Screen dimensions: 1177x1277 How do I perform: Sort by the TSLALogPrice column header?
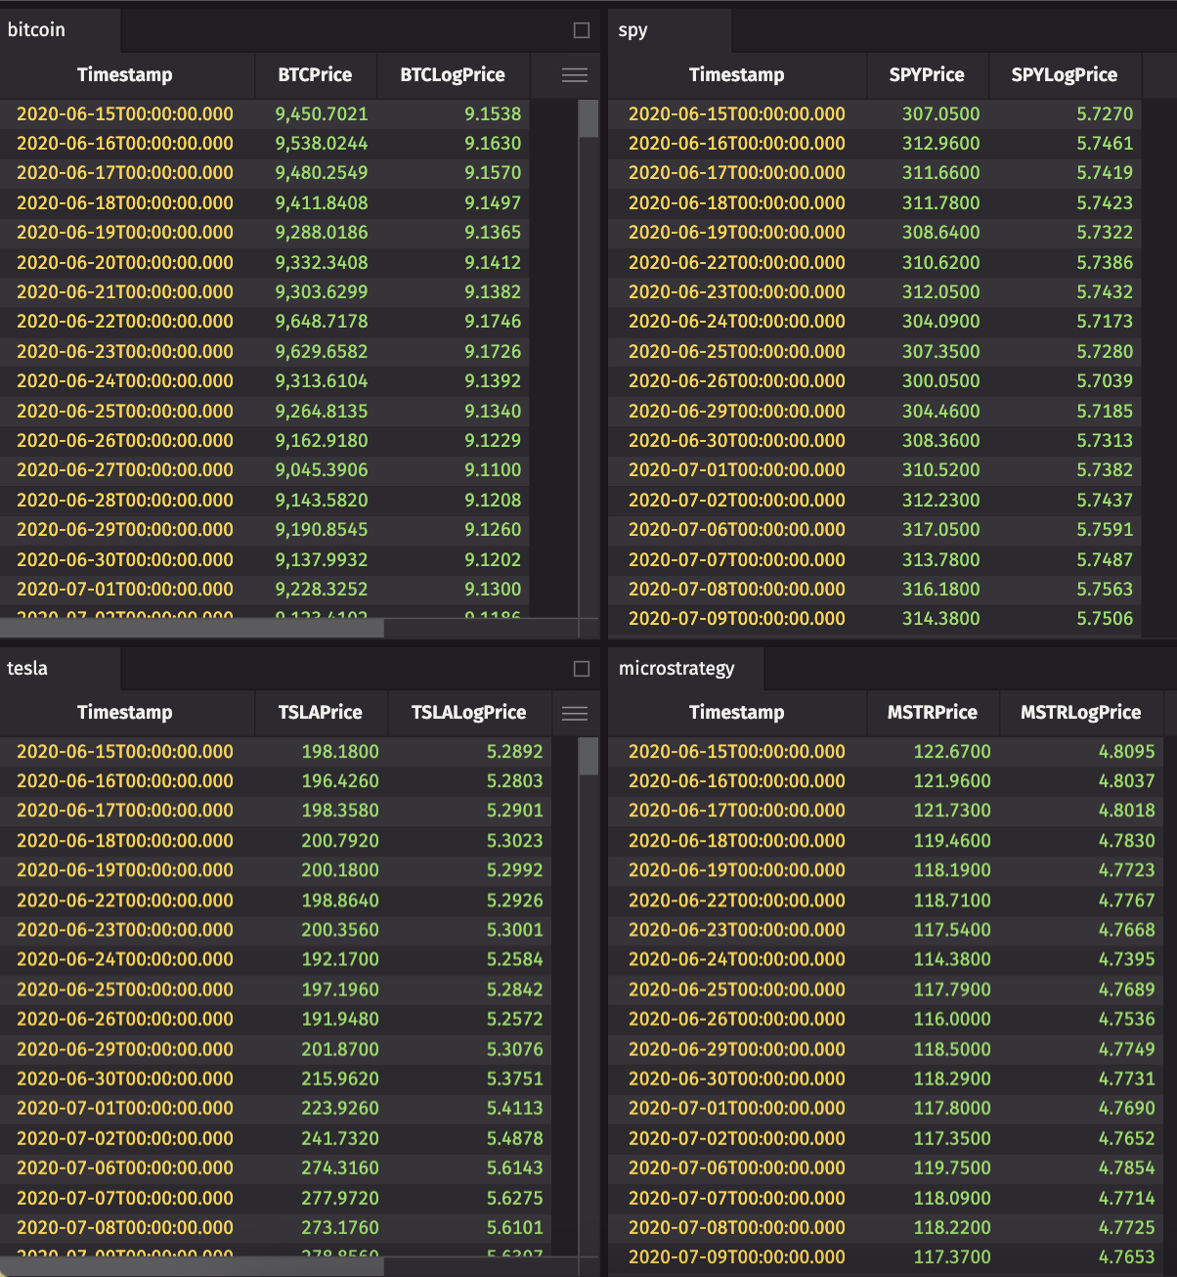tap(468, 713)
